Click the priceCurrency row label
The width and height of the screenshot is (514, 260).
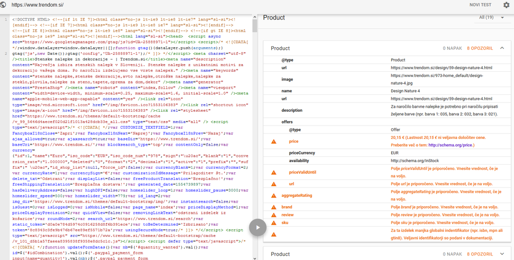tap(302, 153)
